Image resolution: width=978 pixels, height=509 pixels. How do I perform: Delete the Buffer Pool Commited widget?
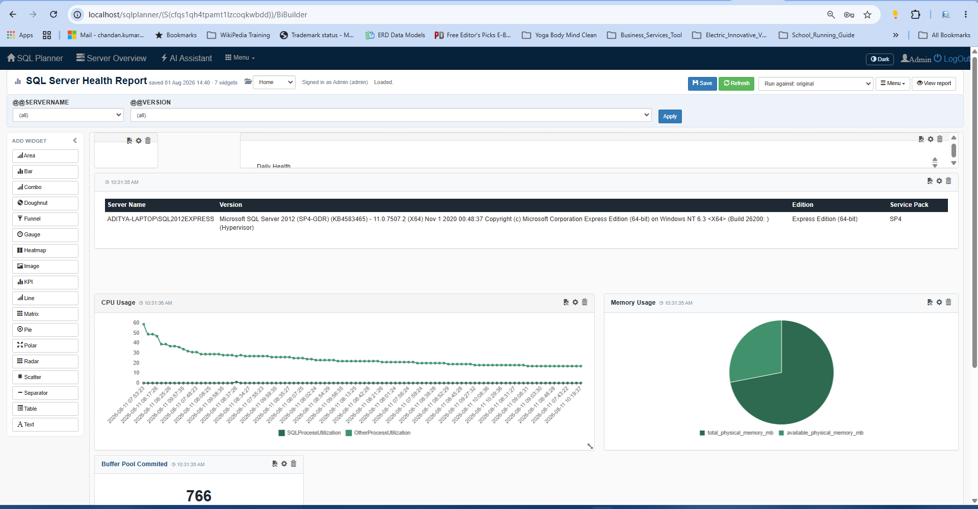pyautogui.click(x=294, y=464)
